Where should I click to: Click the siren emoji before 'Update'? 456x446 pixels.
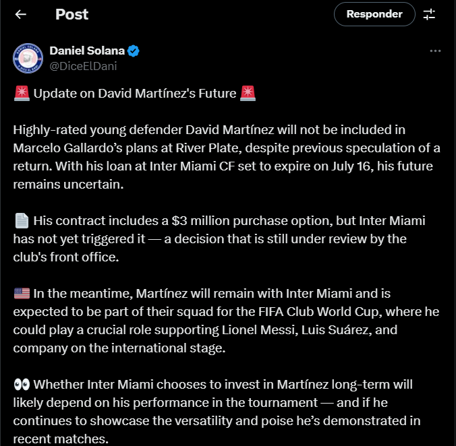coord(22,94)
